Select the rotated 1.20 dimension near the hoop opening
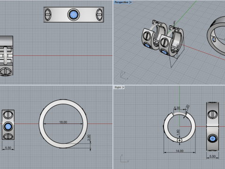225x169 pixels. tap(187, 108)
